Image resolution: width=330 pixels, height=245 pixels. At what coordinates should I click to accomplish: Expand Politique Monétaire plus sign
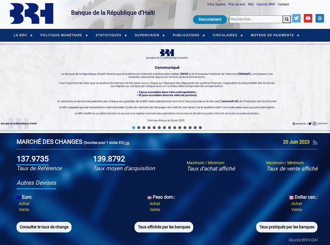tap(87, 35)
